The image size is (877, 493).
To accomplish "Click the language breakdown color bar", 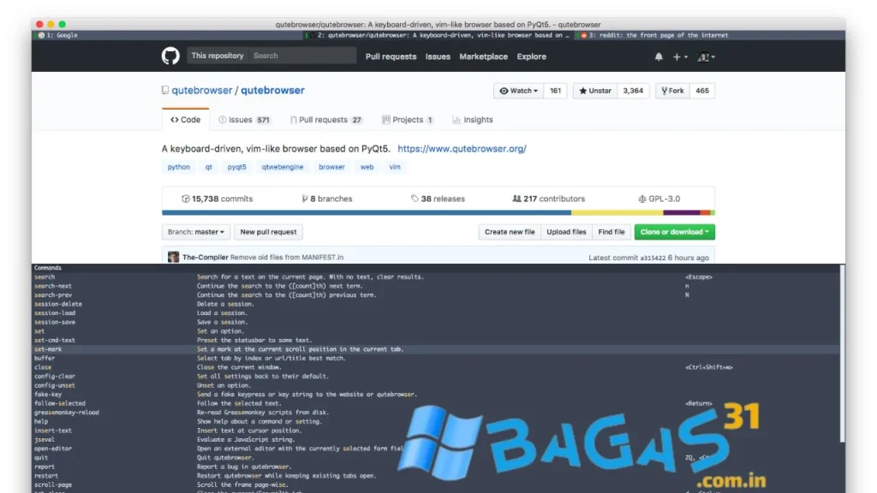I will [438, 212].
